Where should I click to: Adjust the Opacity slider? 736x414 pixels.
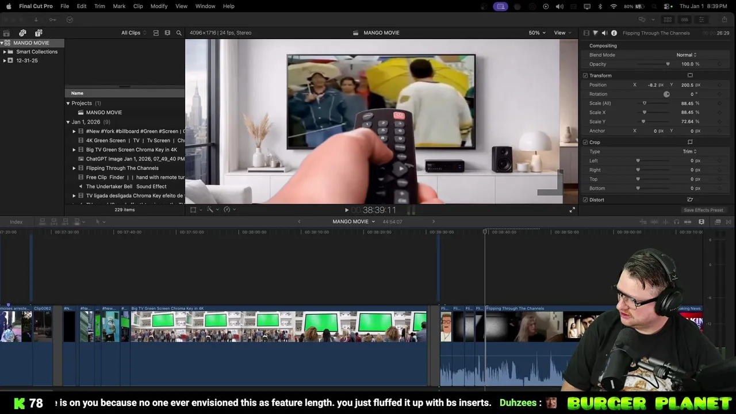pyautogui.click(x=653, y=64)
